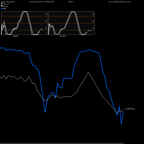Click the '50' axis label in FULL chart

(x=93, y=21)
